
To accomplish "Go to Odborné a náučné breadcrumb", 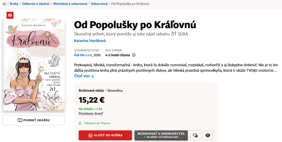I will tap(36, 4).
